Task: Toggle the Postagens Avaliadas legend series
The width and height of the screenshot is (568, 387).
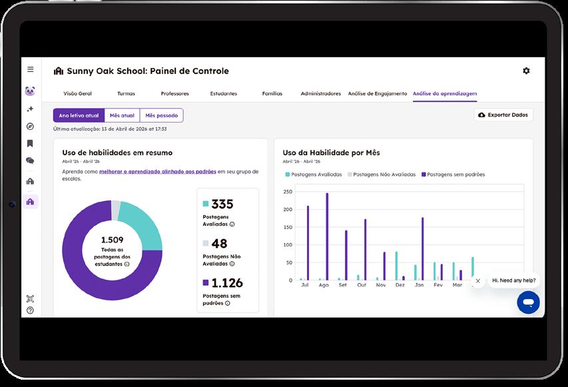Action: coord(314,175)
